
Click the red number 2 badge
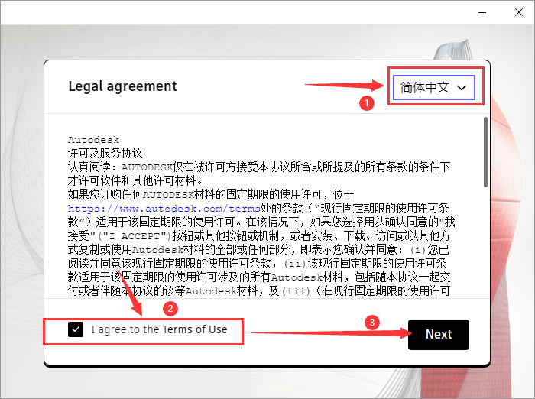[171, 309]
